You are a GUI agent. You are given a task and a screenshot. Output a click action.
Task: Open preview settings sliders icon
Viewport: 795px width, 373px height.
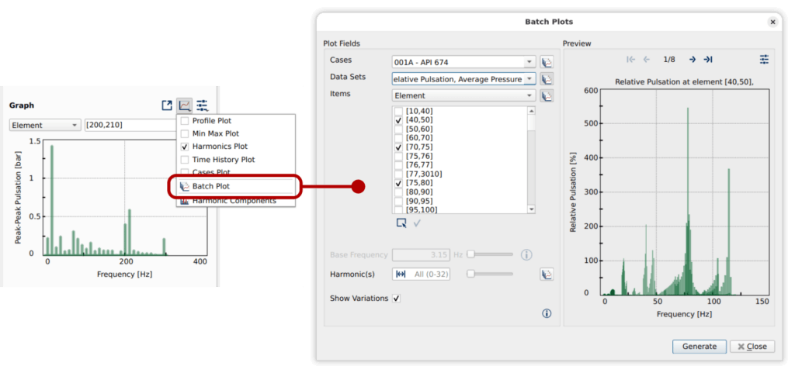pyautogui.click(x=764, y=60)
